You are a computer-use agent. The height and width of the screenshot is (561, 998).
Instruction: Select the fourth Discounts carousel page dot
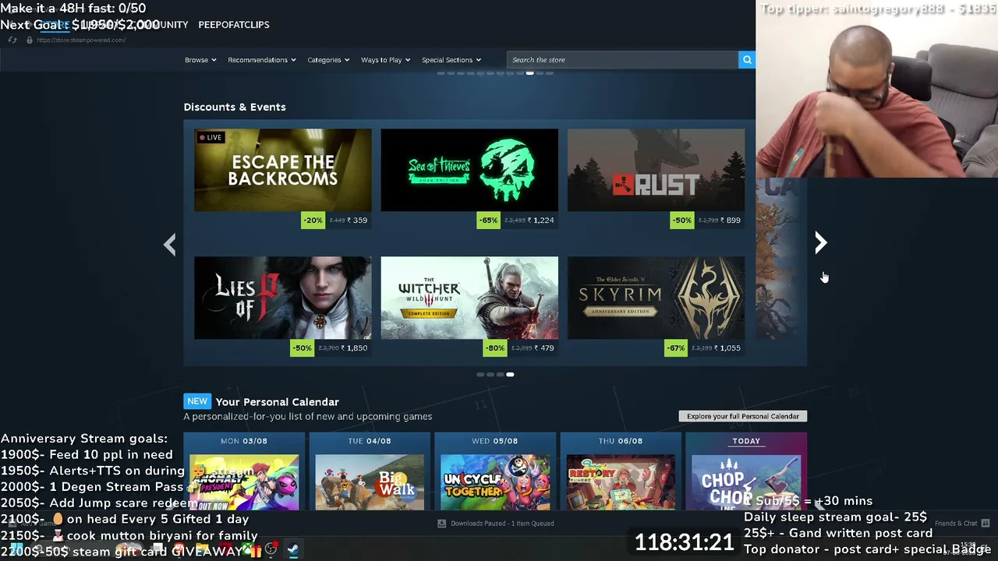(x=510, y=375)
